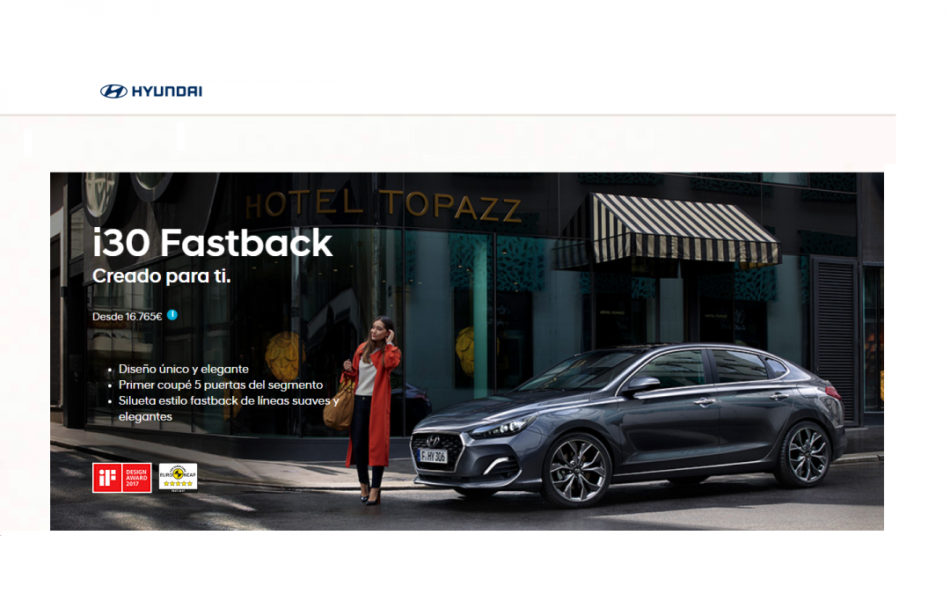Click 'Diseño único y elegante' bullet
950x594 pixels.
pos(184,369)
